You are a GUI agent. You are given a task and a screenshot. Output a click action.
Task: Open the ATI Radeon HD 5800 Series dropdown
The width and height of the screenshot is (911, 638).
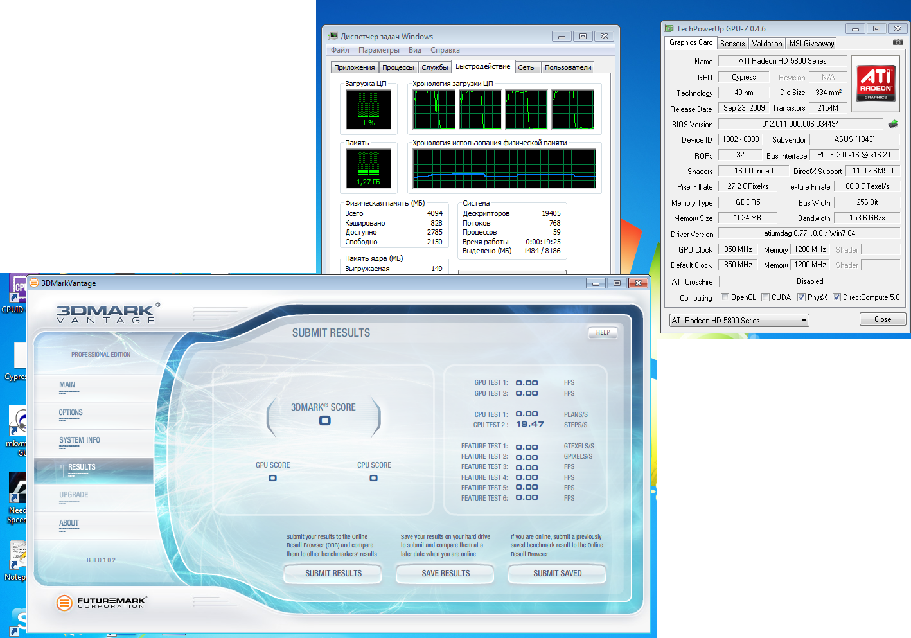[x=739, y=321]
